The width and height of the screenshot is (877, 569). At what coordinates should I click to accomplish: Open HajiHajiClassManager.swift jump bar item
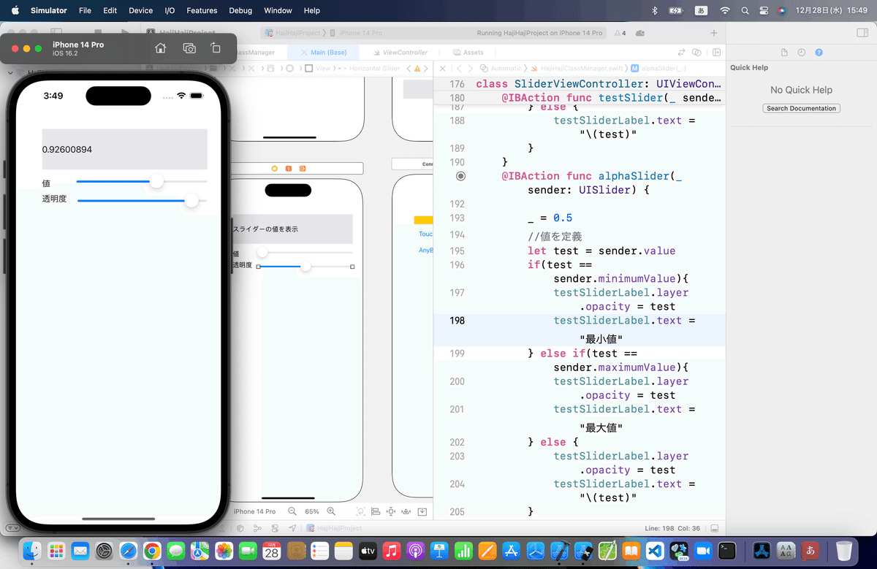577,68
